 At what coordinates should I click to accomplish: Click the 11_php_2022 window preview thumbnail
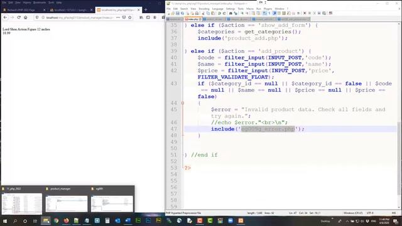(22, 203)
